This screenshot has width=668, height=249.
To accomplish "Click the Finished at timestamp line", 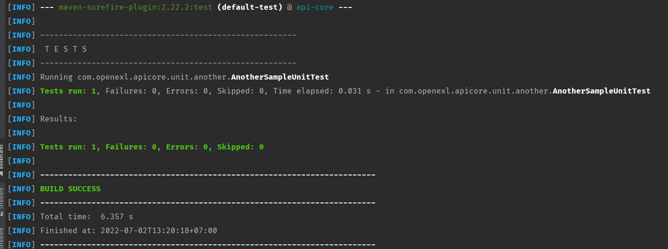I will (x=129, y=231).
